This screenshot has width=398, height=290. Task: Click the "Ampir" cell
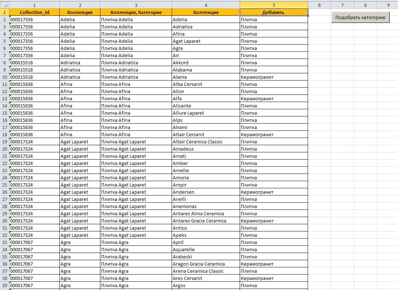(206, 185)
